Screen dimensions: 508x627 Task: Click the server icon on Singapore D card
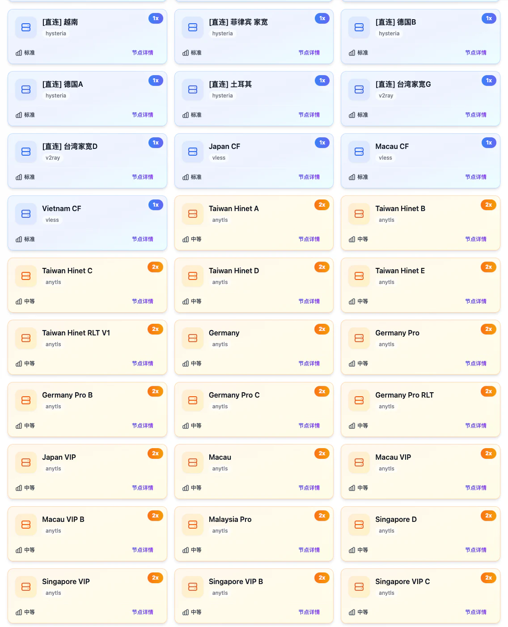pyautogui.click(x=359, y=525)
